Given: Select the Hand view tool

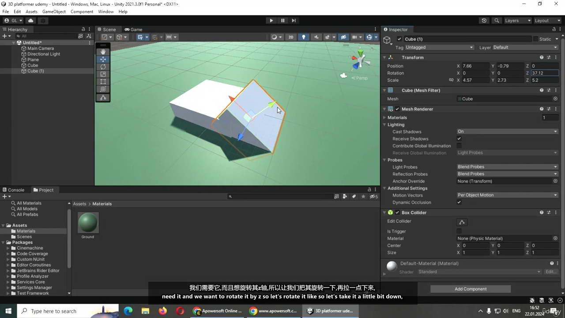Looking at the screenshot, I should click(103, 52).
